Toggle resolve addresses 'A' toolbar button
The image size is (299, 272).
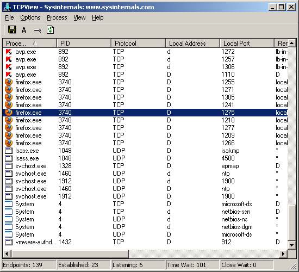pos(24,30)
